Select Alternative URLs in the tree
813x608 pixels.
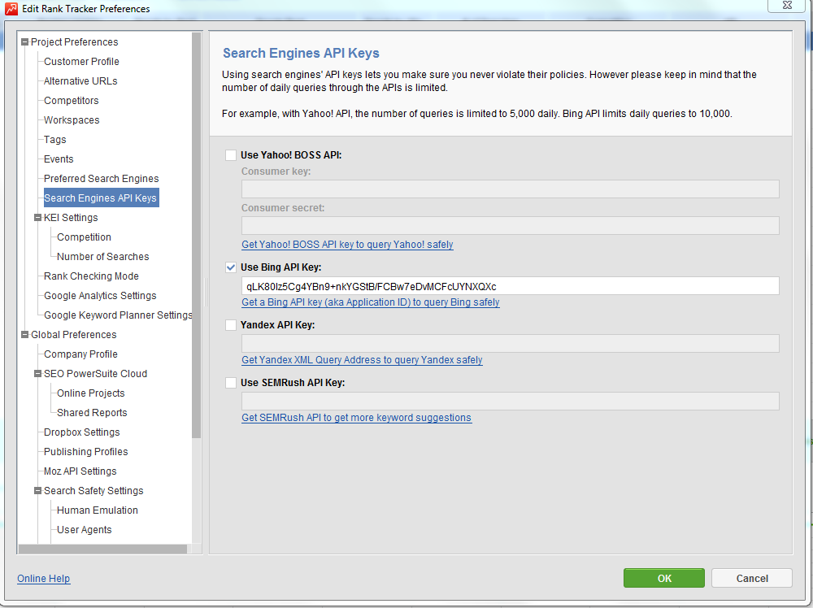(80, 80)
